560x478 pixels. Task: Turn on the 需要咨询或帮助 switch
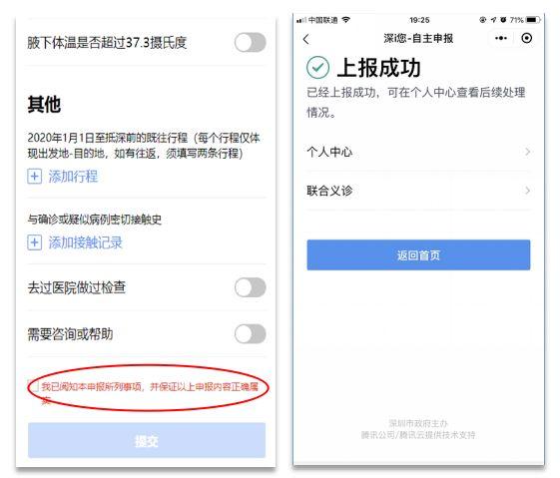tap(250, 333)
